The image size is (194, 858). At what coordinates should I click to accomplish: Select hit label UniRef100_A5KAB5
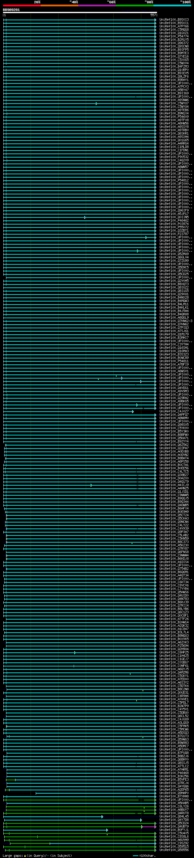tap(174, 804)
